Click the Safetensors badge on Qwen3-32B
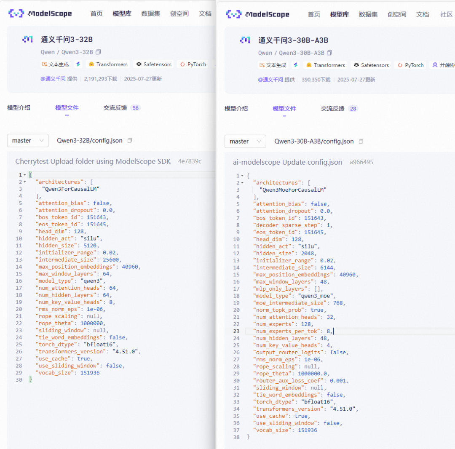Image resolution: width=455 pixels, height=449 pixels. click(153, 64)
